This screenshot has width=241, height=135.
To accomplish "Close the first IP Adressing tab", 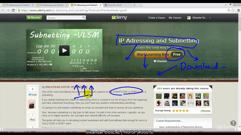I will tap(33, 5).
